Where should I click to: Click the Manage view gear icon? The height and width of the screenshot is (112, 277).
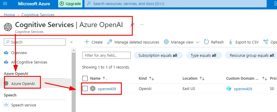(x=166, y=42)
